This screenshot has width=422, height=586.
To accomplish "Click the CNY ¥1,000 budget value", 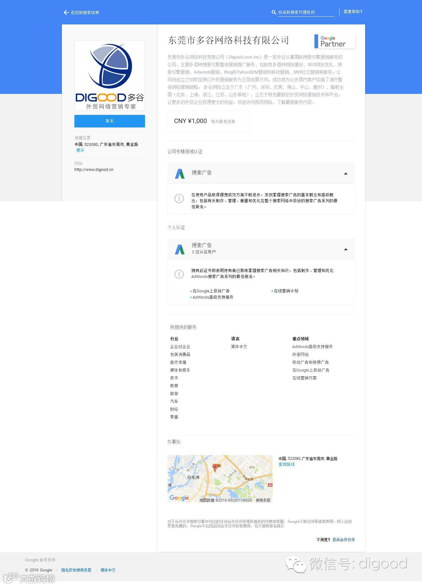I will pyautogui.click(x=190, y=121).
